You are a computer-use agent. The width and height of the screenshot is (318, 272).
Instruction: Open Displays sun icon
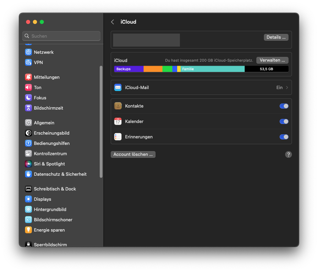click(x=28, y=199)
